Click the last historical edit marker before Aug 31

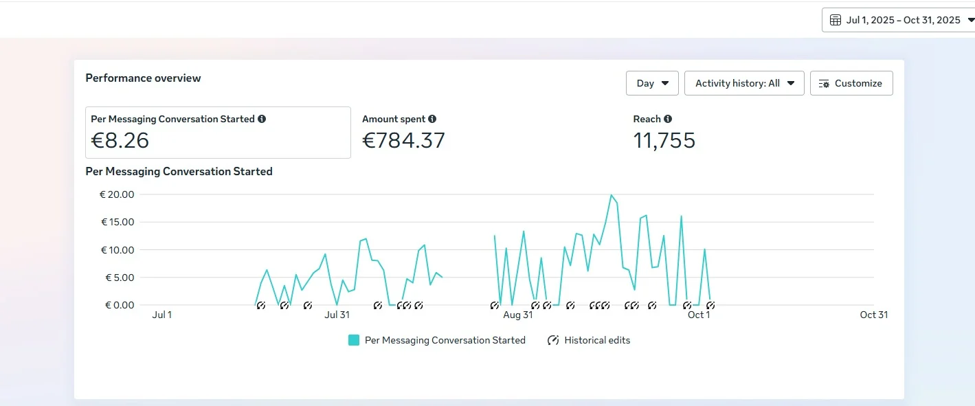(x=495, y=306)
